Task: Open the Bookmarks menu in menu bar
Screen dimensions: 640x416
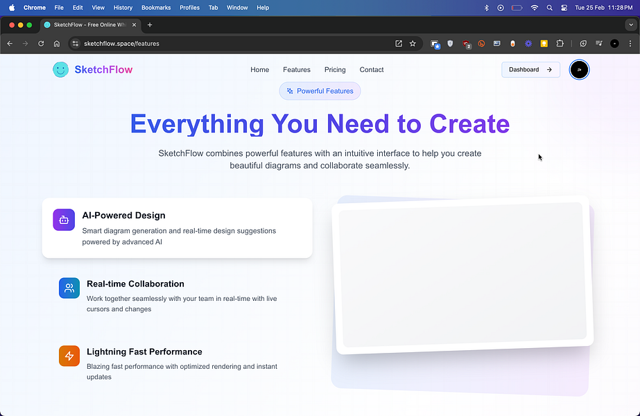Action: 156,8
